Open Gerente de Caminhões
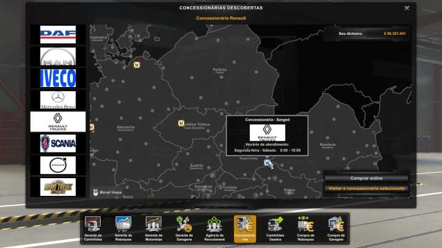This screenshot has height=248, width=442. (93, 228)
